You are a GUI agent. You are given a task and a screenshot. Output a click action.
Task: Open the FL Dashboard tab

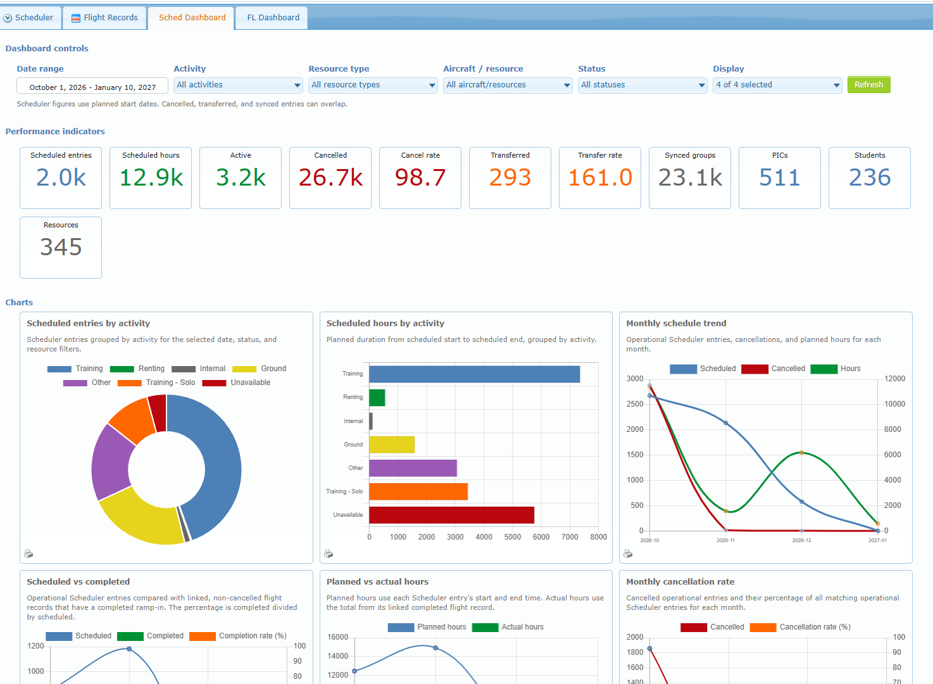tap(273, 18)
